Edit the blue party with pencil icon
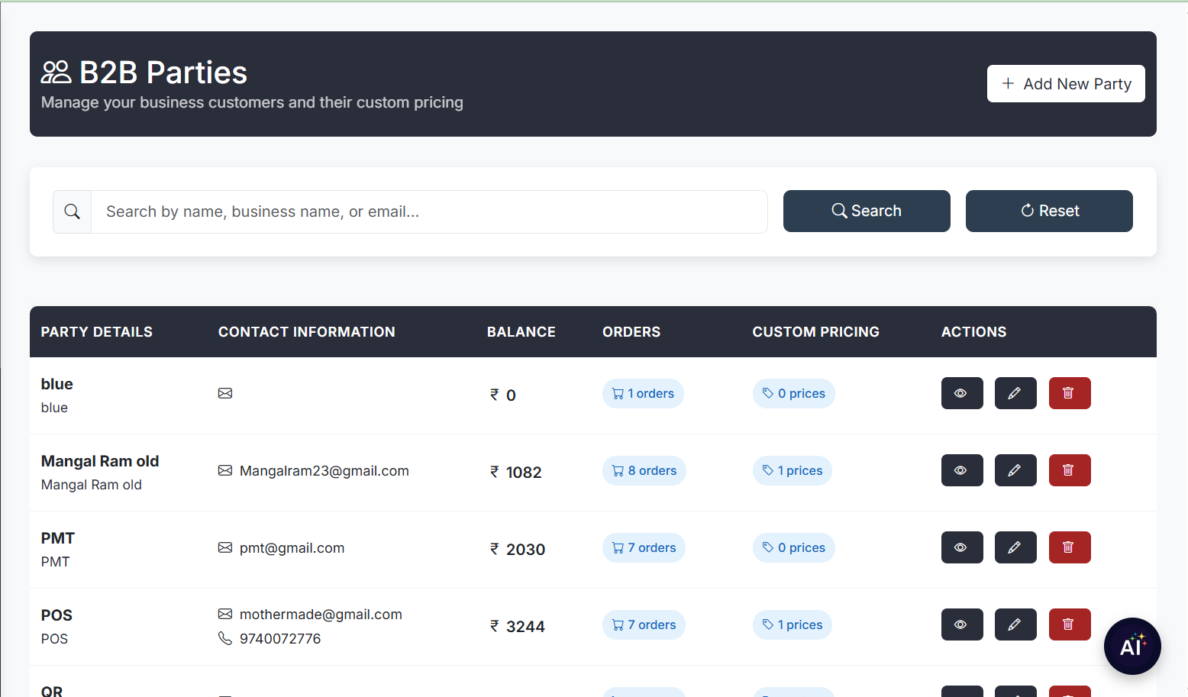 point(1015,393)
